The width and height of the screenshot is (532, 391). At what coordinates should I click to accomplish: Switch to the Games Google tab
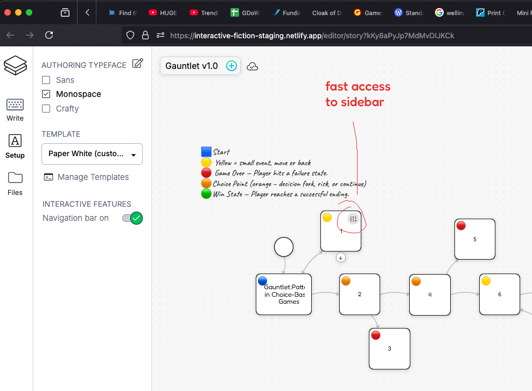[x=368, y=12]
